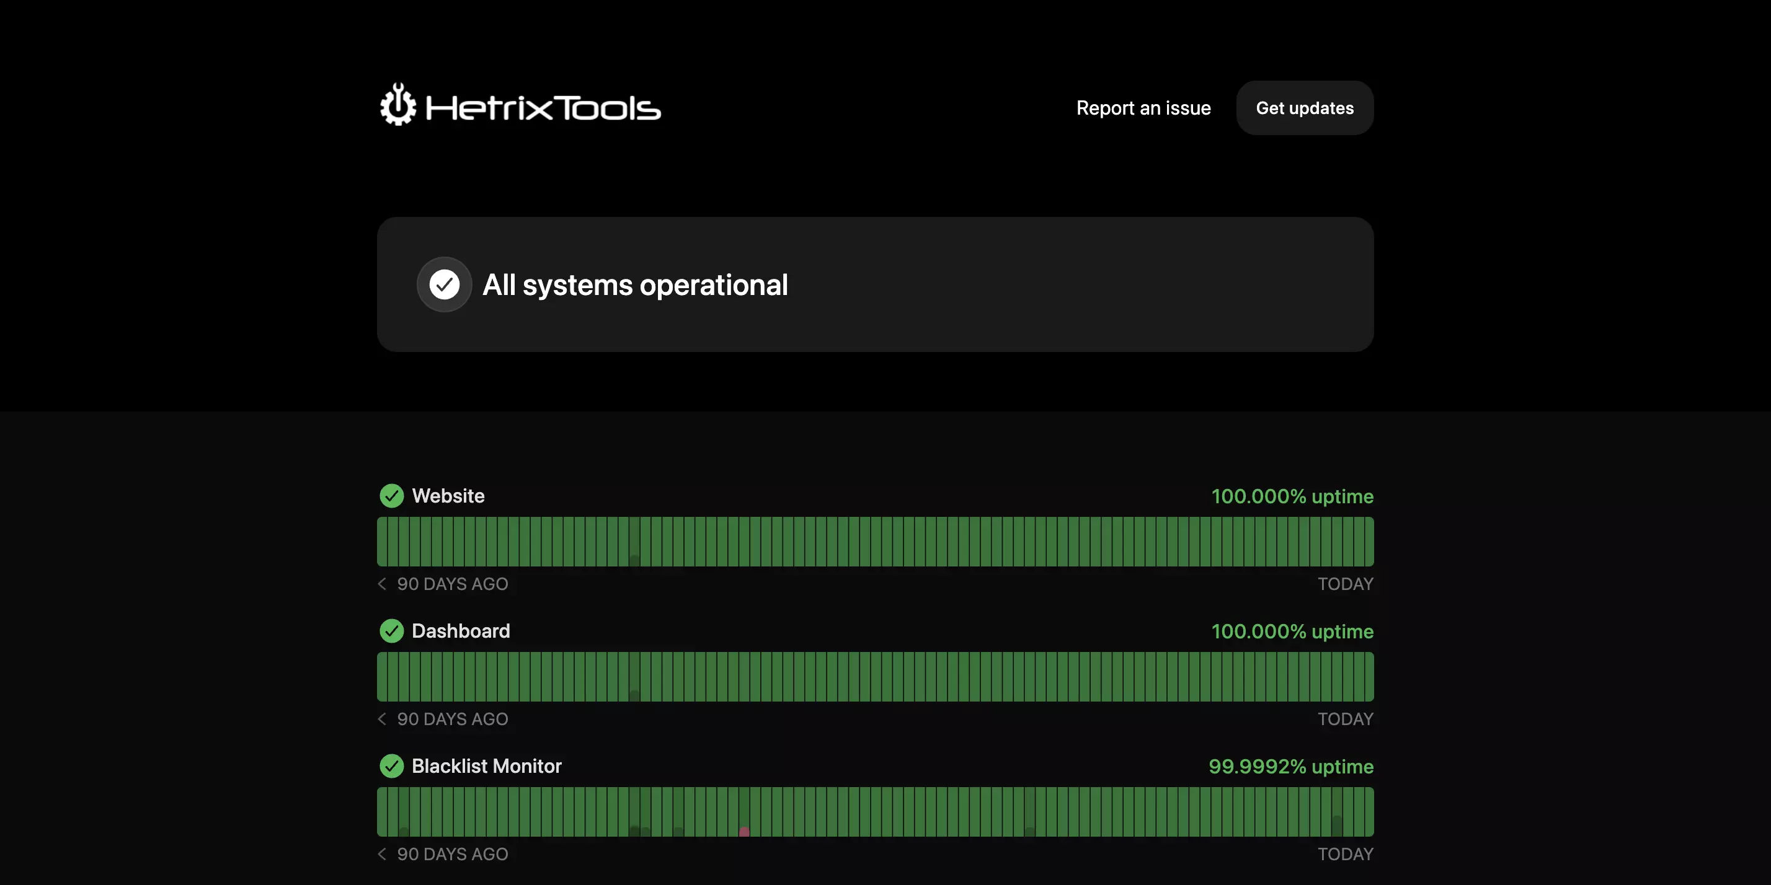Screen dimensions: 1771x885
Task: Click the green check icon beside Blacklist Monitor
Action: pos(392,765)
